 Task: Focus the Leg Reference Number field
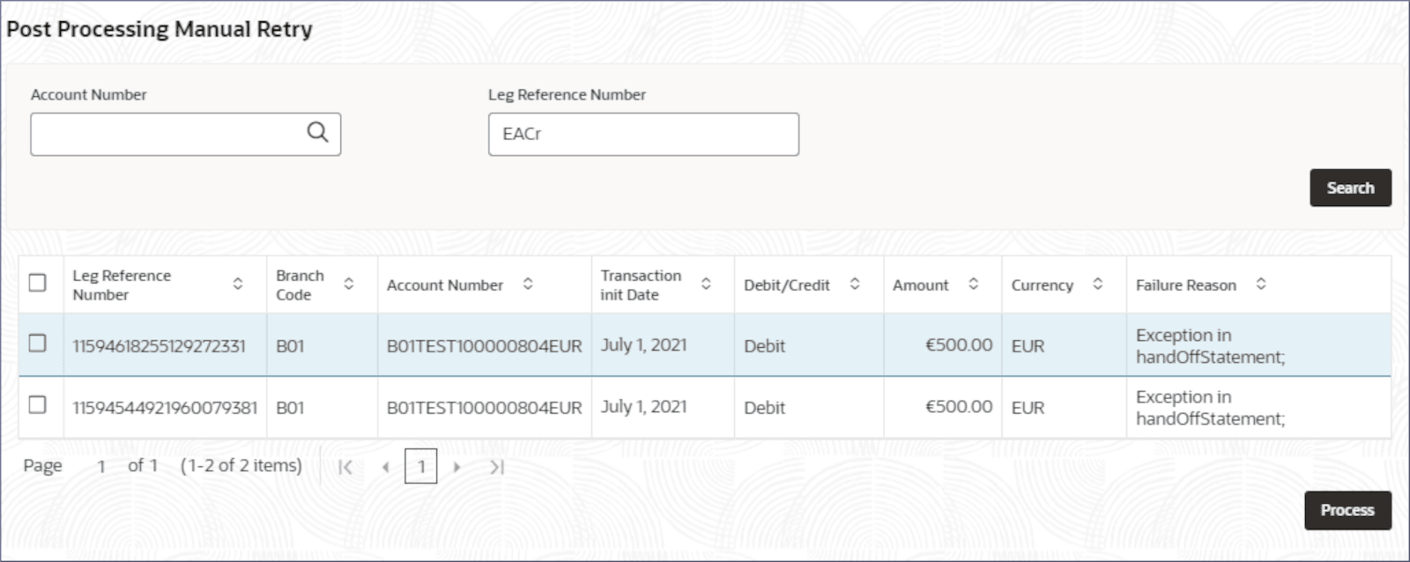point(643,134)
